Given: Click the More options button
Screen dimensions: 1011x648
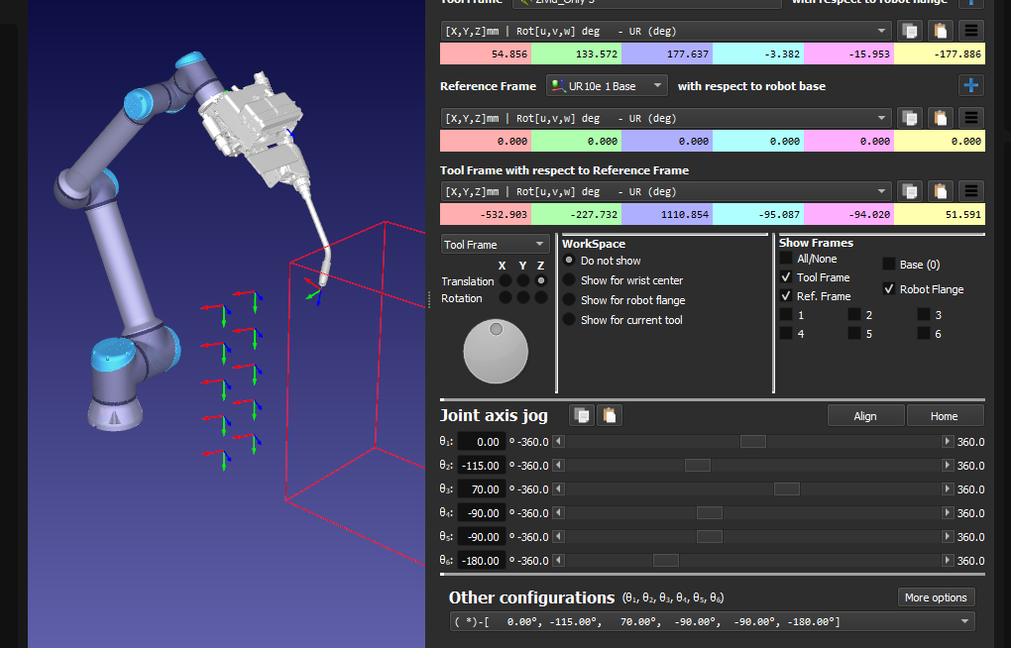Looking at the screenshot, I should (x=936, y=597).
